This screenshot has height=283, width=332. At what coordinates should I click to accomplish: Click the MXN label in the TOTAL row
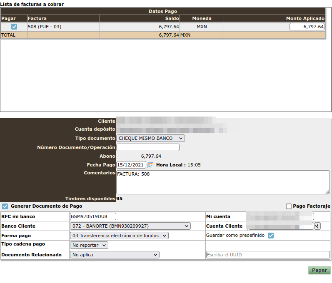pyautogui.click(x=185, y=35)
